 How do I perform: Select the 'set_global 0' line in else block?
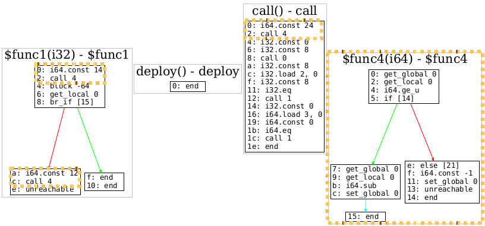point(442,182)
